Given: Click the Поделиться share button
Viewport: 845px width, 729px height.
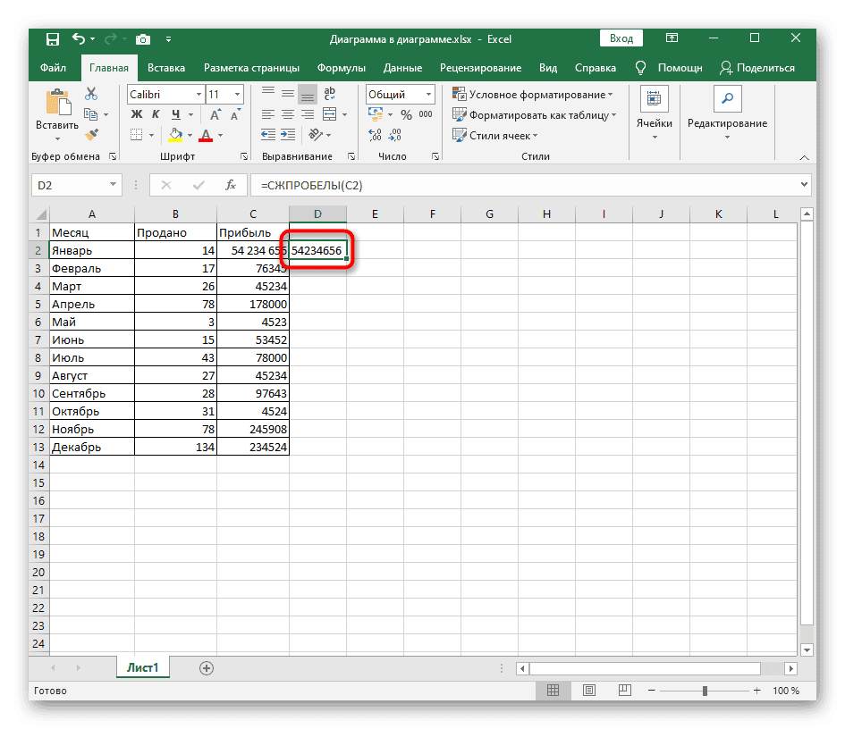Looking at the screenshot, I should point(758,68).
